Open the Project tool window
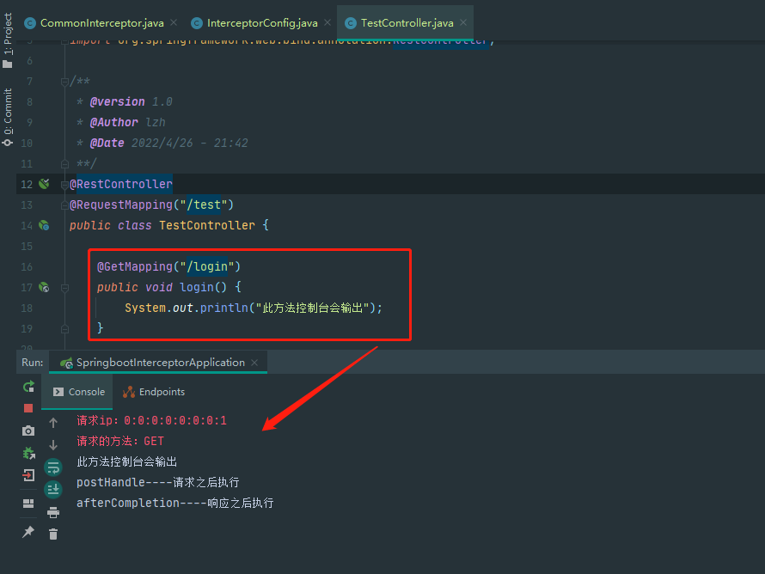The width and height of the screenshot is (765, 574). click(x=8, y=40)
